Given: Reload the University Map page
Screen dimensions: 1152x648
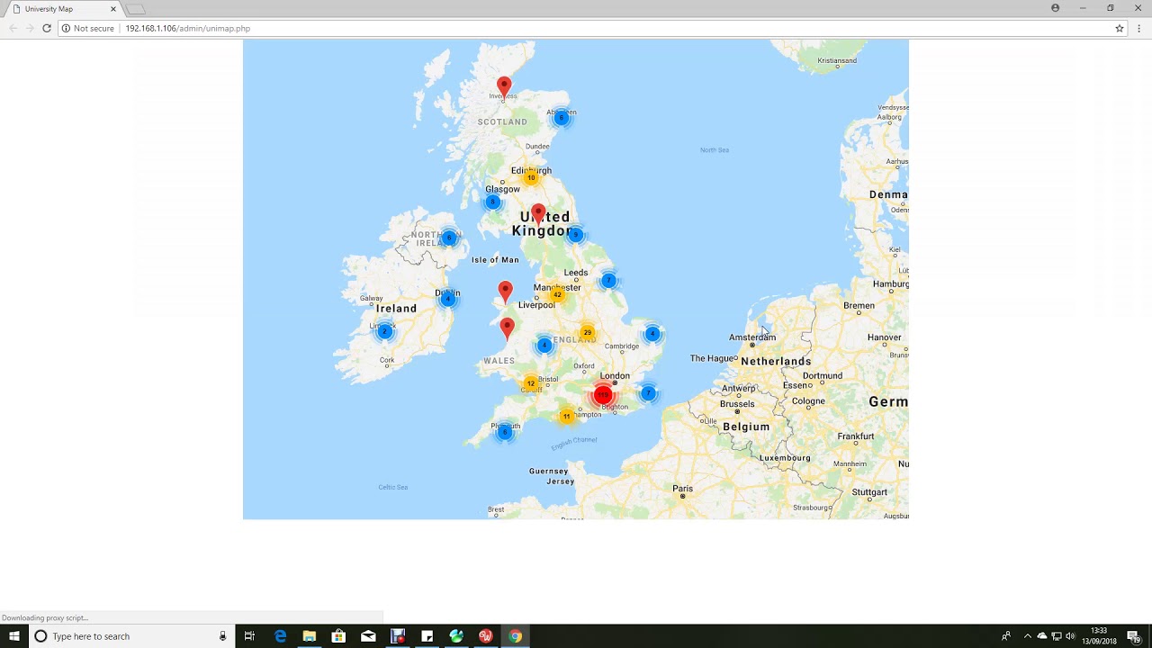Looking at the screenshot, I should (x=47, y=28).
